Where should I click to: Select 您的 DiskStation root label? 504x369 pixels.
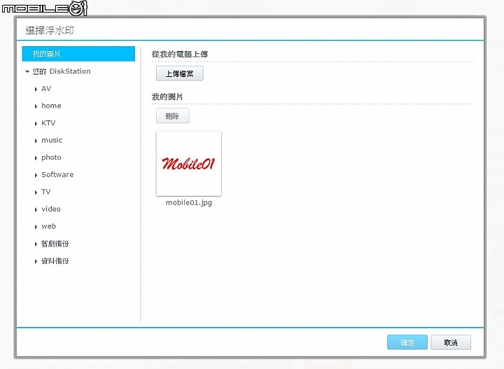(x=62, y=71)
